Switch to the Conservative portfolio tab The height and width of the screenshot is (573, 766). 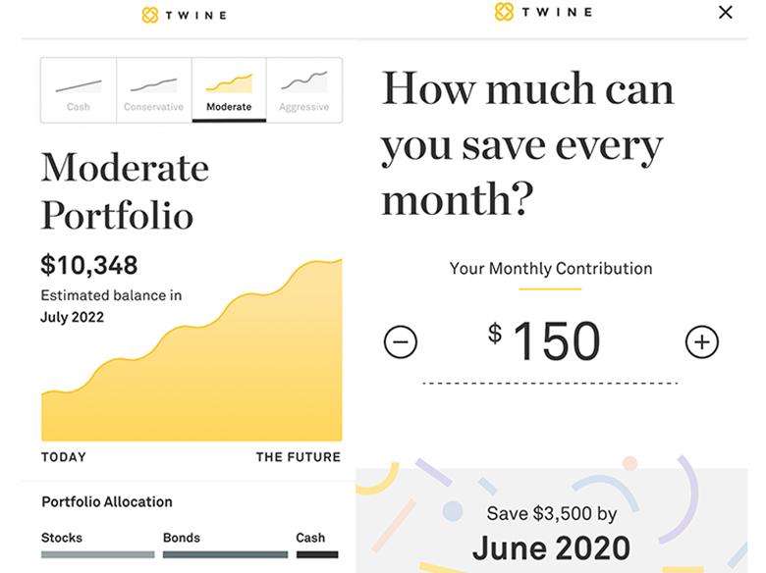click(x=154, y=90)
